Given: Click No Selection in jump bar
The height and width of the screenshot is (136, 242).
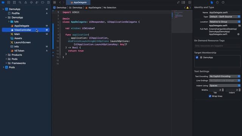Looking at the screenshot, I should [110, 8].
